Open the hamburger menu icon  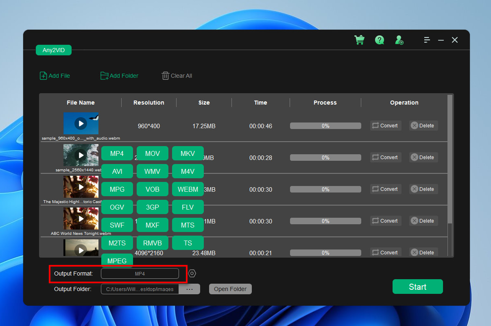[427, 40]
